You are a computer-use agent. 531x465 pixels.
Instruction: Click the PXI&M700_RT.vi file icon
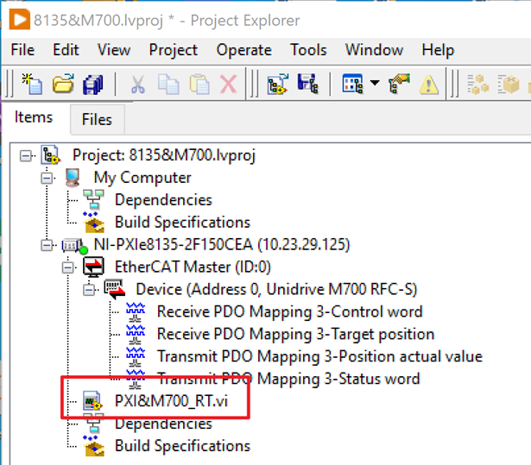(x=93, y=401)
